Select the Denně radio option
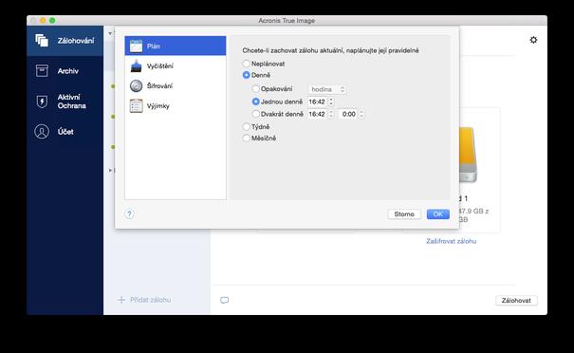 [x=247, y=75]
